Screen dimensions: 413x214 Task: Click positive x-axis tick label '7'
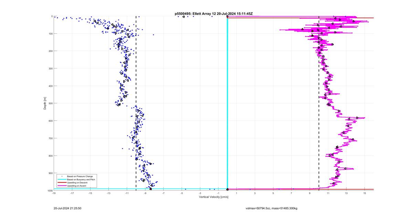292,193
